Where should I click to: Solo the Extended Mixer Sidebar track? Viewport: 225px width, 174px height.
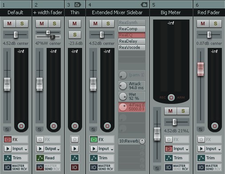point(108,24)
